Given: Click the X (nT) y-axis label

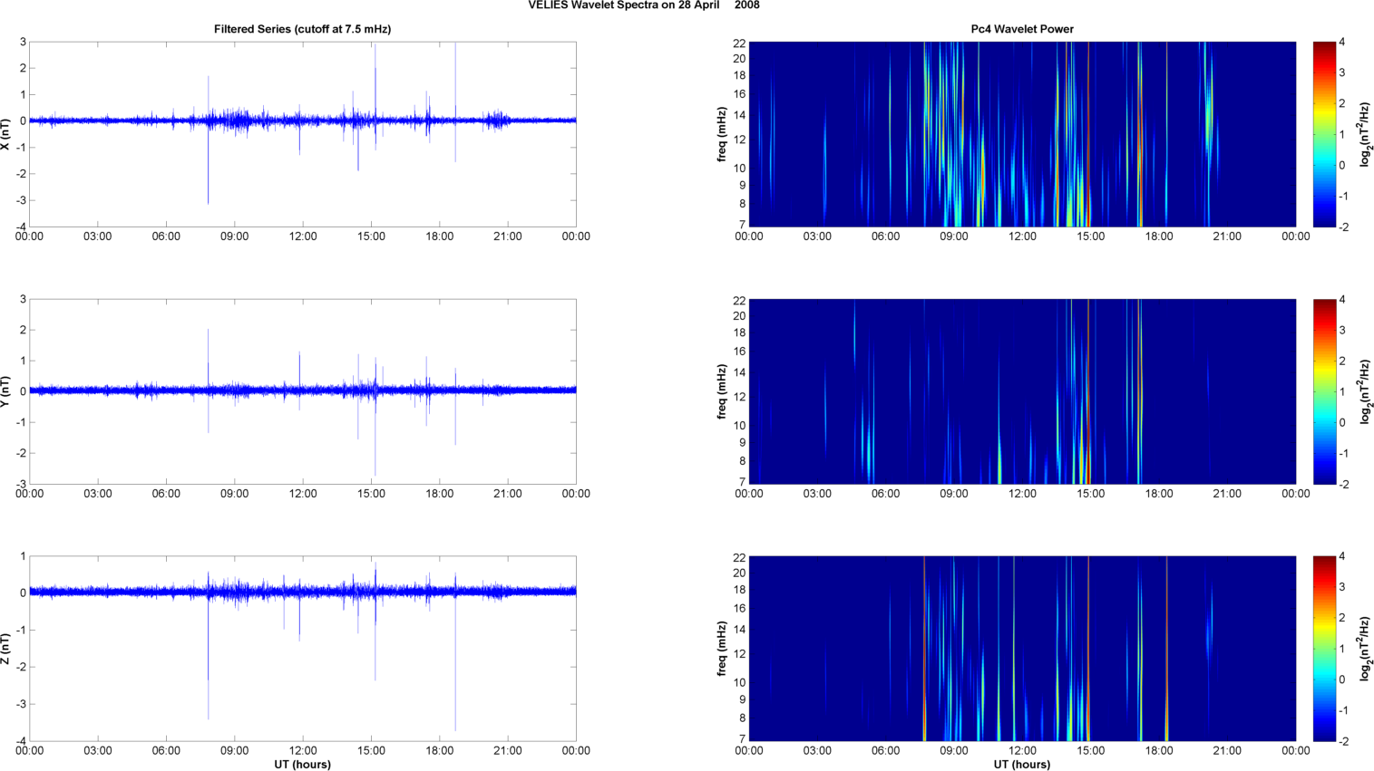Looking at the screenshot, I should [x=6, y=134].
